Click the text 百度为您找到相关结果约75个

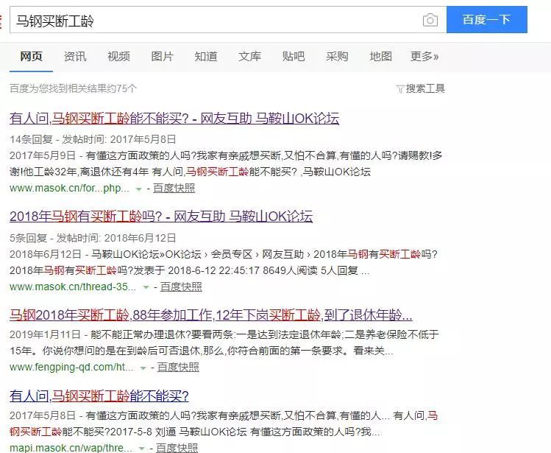73,88
